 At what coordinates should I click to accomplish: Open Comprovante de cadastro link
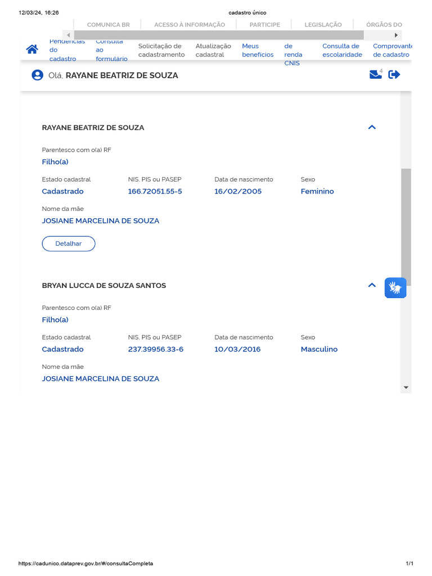392,50
